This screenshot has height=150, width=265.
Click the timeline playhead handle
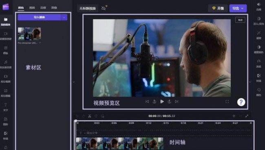(x=76, y=121)
